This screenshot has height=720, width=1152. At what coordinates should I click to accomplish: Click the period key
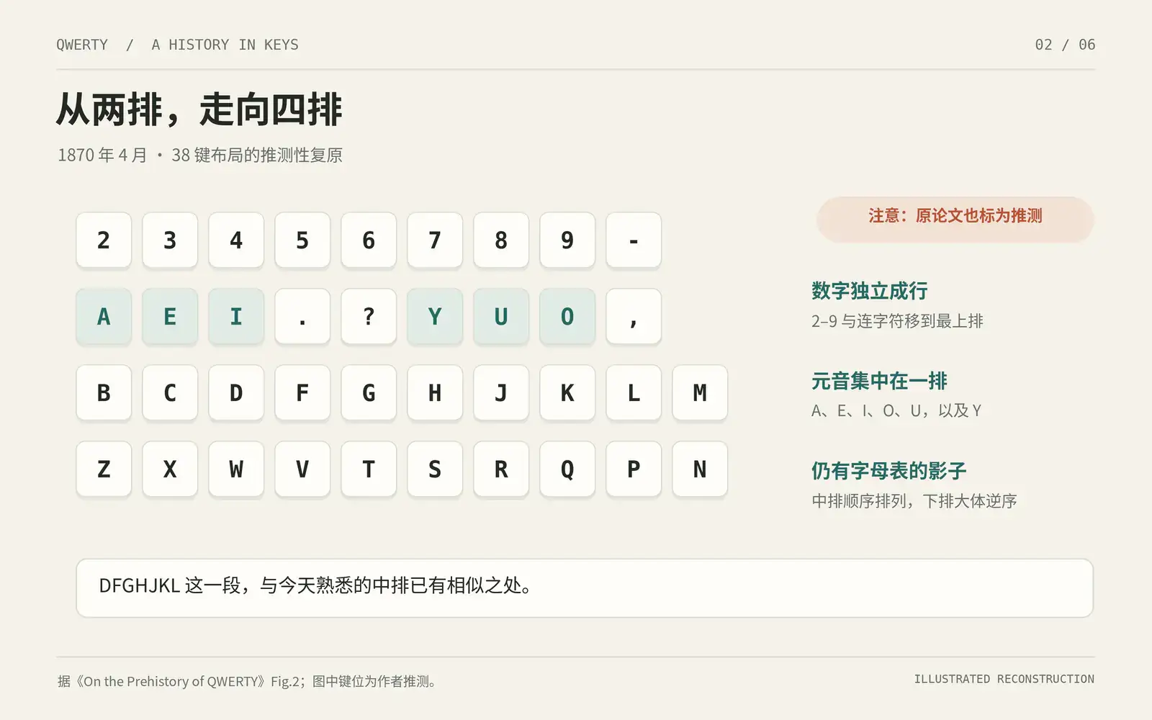pos(302,316)
